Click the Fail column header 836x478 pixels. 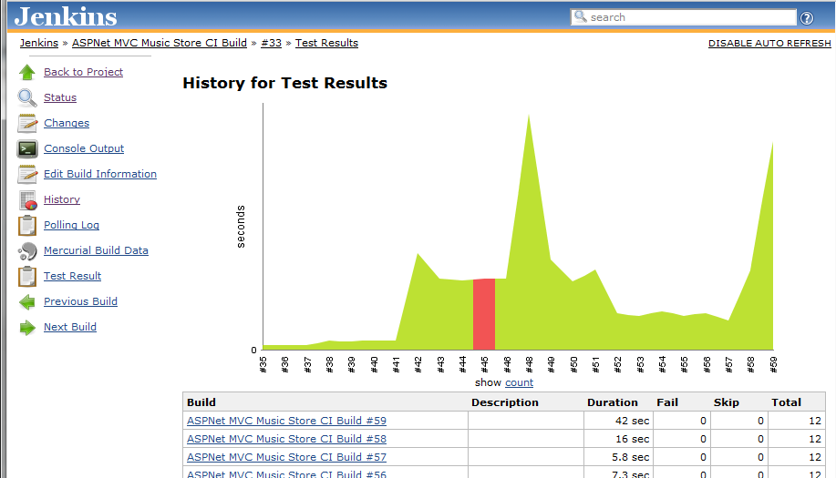(667, 402)
